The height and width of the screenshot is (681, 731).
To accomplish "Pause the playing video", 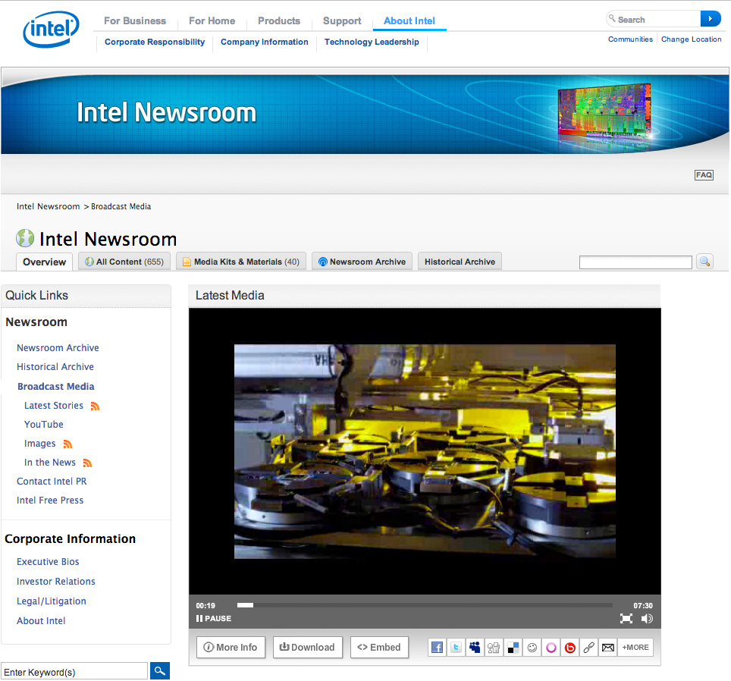I will pos(213,619).
